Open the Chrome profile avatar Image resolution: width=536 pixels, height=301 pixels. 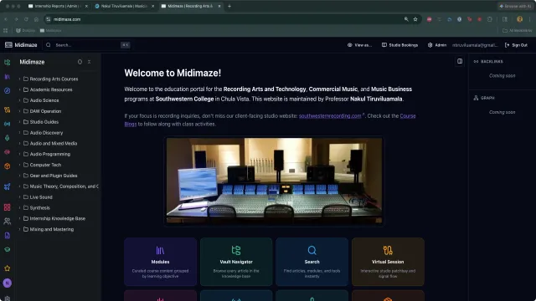(519, 19)
